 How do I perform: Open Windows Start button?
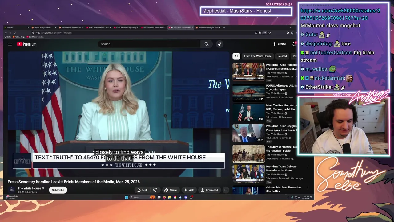point(126,197)
